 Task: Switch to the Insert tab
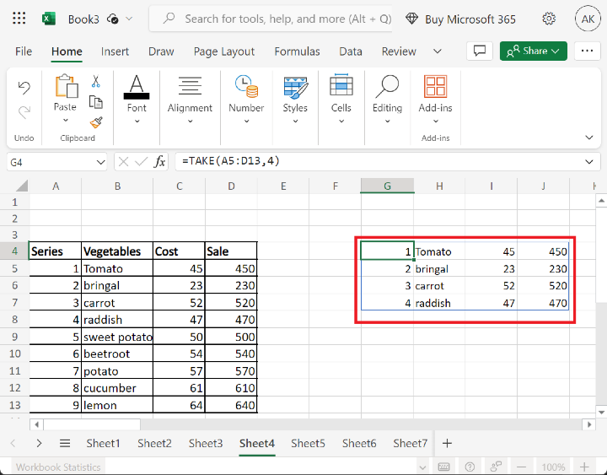click(115, 51)
